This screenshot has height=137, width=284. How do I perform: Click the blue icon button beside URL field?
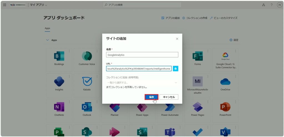coord(176,69)
